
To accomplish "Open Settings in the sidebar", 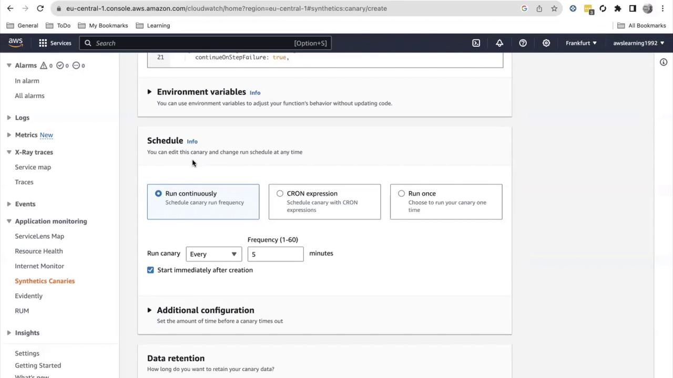I will (27, 353).
